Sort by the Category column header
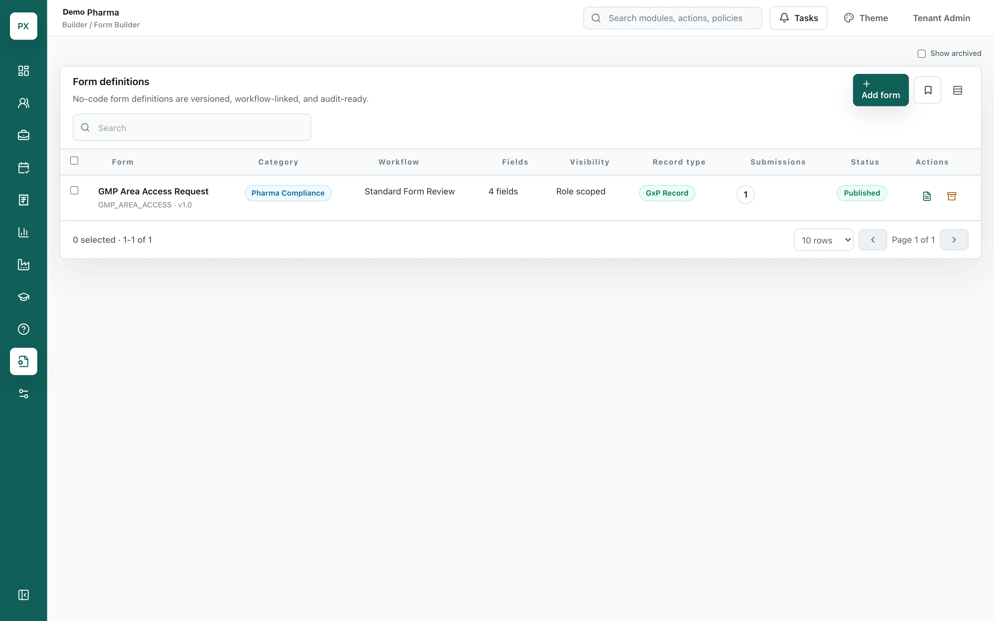Viewport: 994px width, 621px height. (x=279, y=162)
